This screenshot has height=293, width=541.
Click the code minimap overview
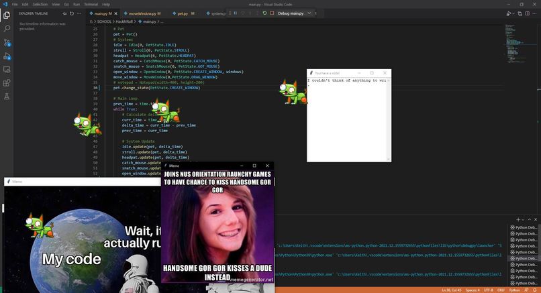pyautogui.click(x=515, y=43)
